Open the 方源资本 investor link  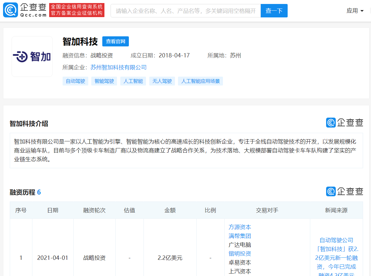coord(239,227)
